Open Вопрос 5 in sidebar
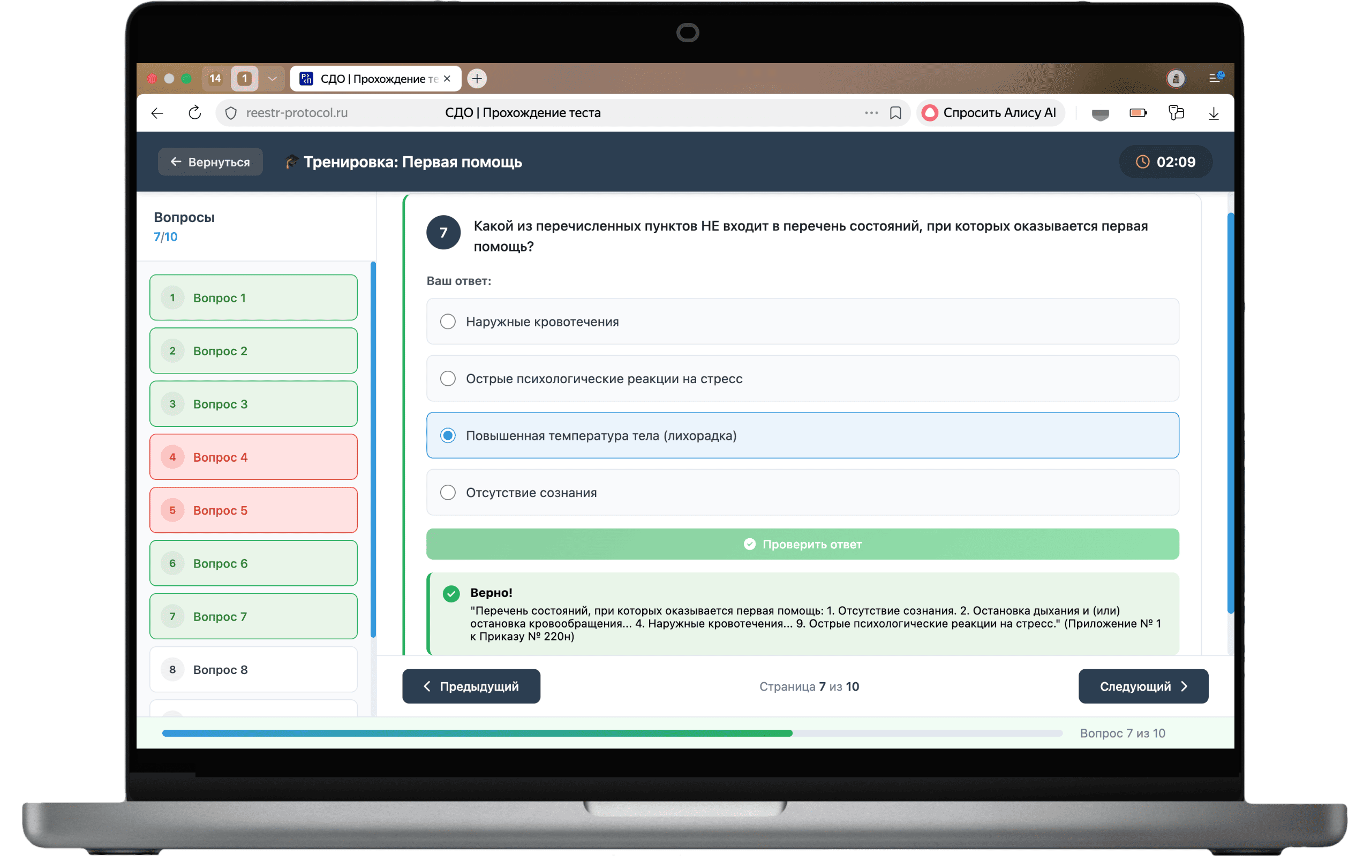The height and width of the screenshot is (856, 1371). point(253,510)
